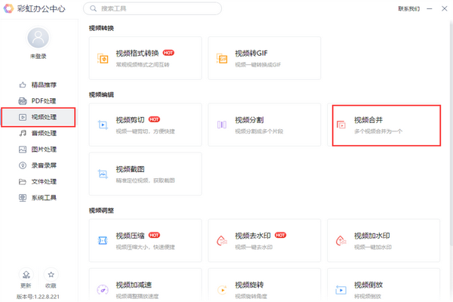Open the 视频格式转换 tool title

coord(137,53)
